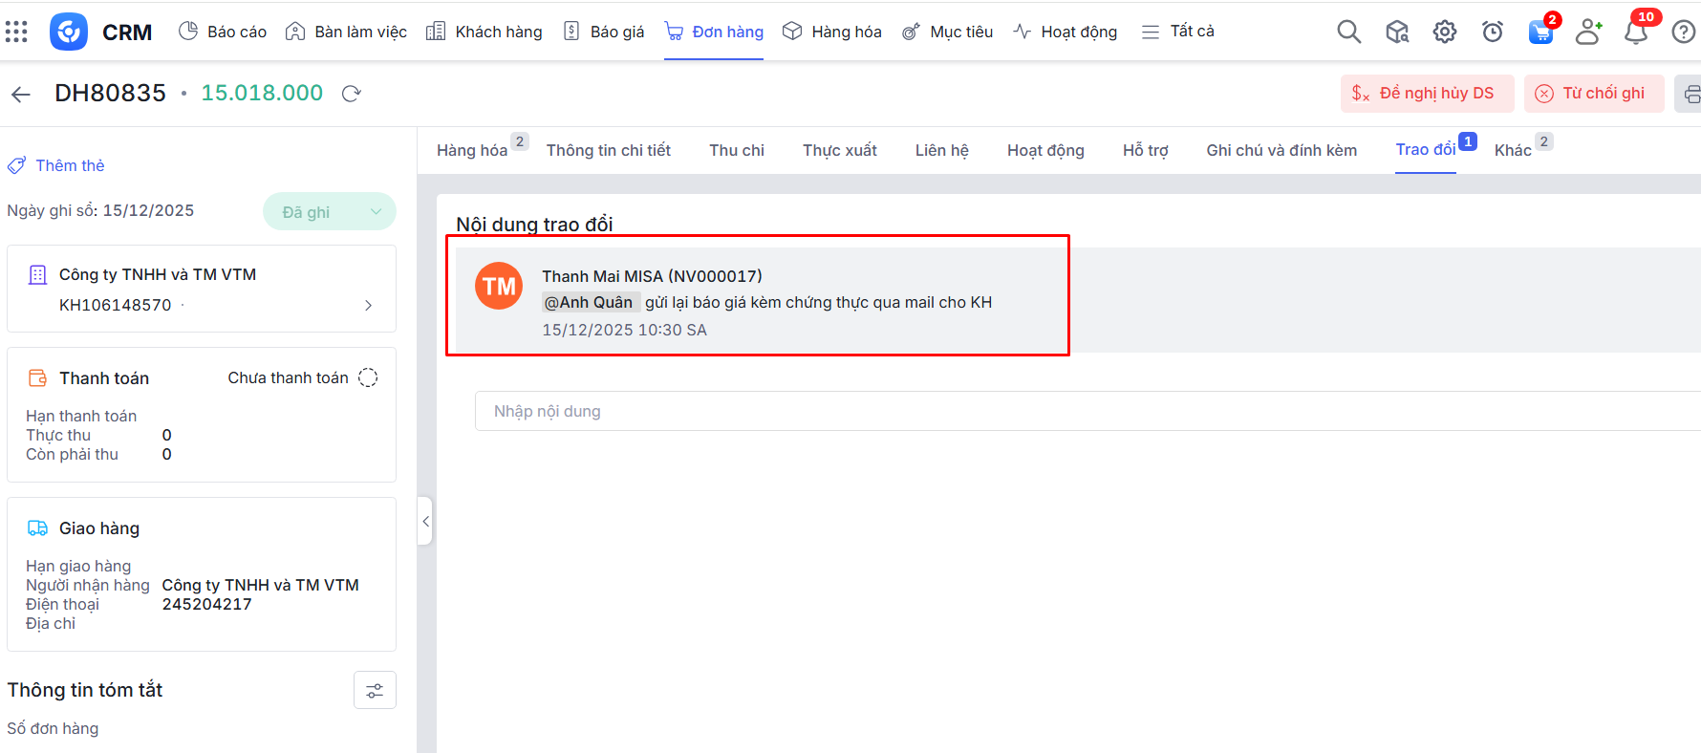Click the 'Từ chối ghi' button
The image size is (1701, 753).
[x=1593, y=94]
